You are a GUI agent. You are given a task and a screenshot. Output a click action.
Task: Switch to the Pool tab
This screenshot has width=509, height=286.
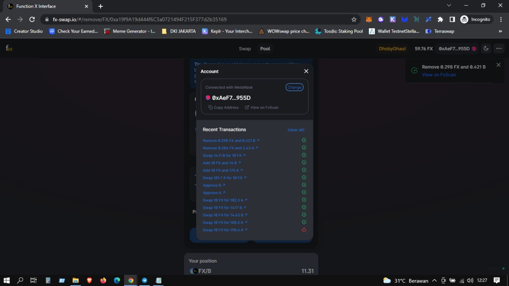point(265,49)
